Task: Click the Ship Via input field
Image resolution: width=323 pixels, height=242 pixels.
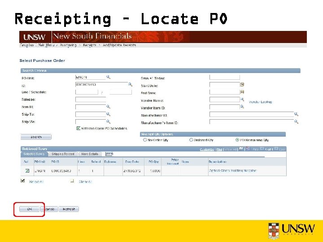Action: pos(91,121)
